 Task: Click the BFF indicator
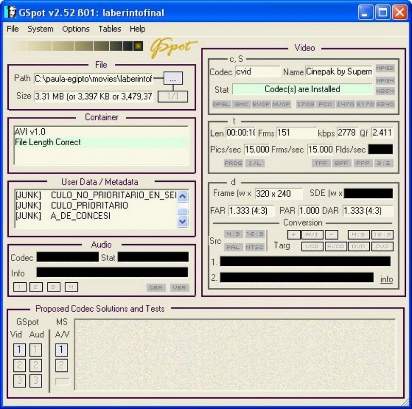pos(341,163)
